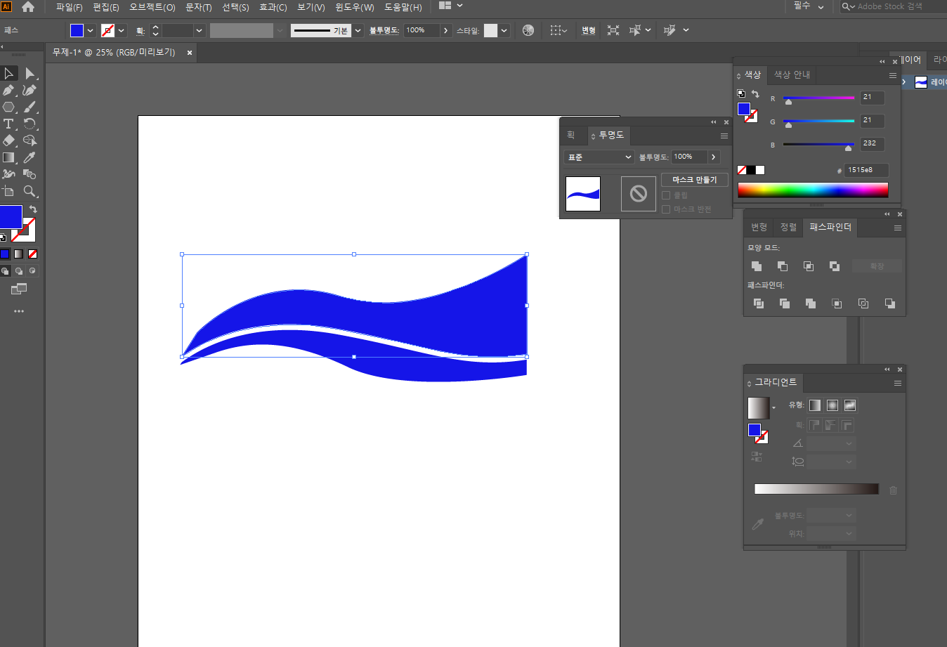
Task: Click hex color field 1515e8
Action: (x=866, y=170)
